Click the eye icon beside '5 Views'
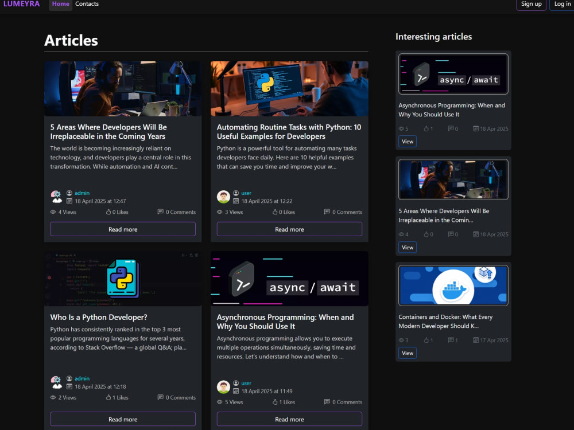This screenshot has height=430, width=574. click(x=220, y=402)
